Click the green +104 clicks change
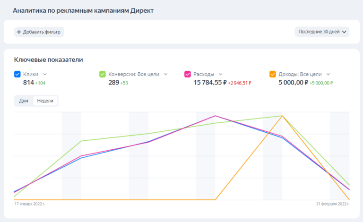363x222 pixels. [x=41, y=83]
